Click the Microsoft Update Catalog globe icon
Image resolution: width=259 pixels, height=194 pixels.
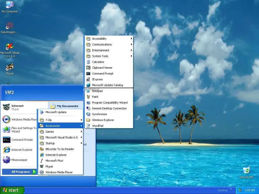[x=88, y=85]
